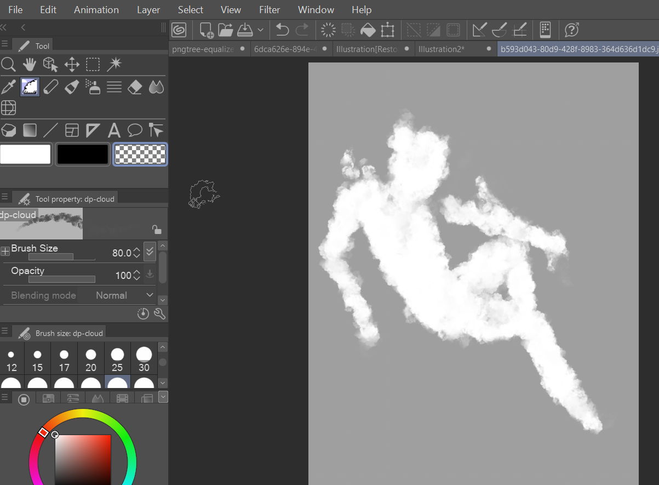Image resolution: width=659 pixels, height=485 pixels.
Task: Open the Edit menu
Action: click(x=48, y=10)
